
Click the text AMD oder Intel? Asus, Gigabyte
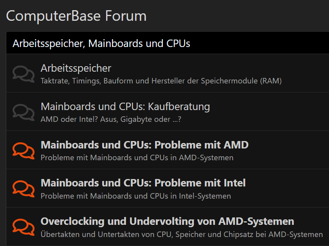coord(111,119)
